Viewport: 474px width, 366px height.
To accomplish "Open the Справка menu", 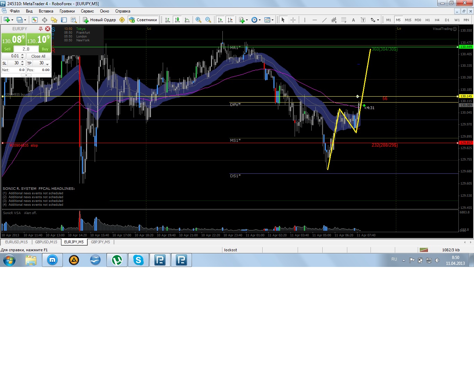I will pos(123,11).
